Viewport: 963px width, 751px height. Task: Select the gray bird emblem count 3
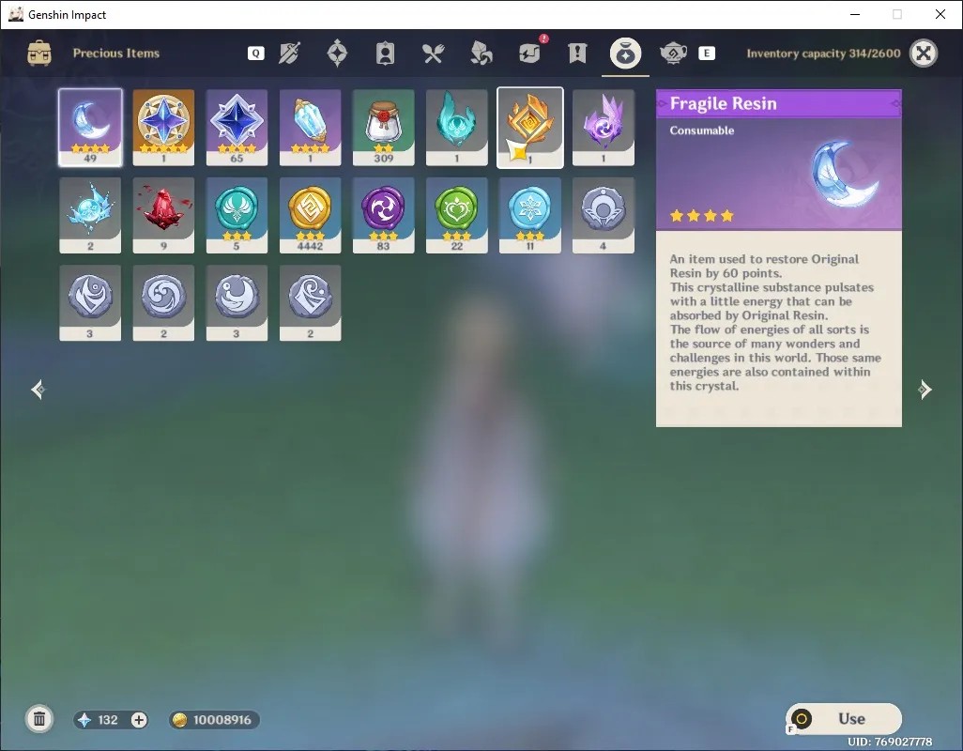(237, 302)
